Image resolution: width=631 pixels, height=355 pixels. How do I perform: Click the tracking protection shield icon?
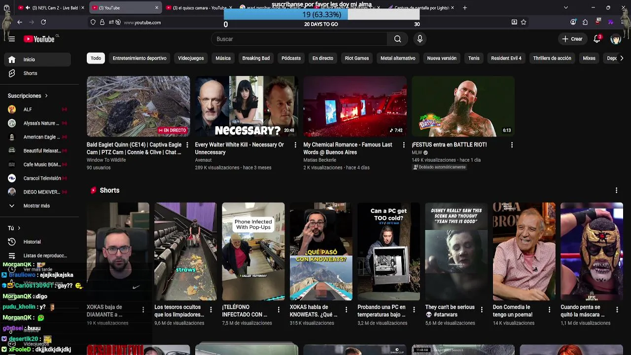[93, 22]
